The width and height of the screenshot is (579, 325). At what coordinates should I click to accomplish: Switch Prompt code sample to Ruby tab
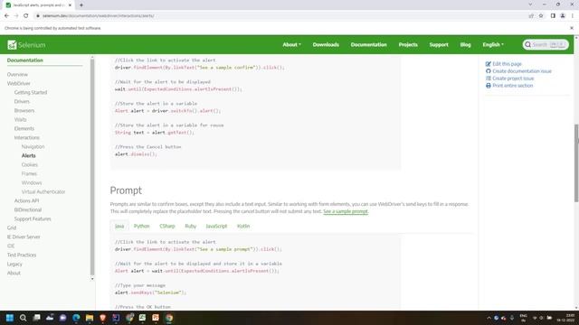tap(191, 226)
